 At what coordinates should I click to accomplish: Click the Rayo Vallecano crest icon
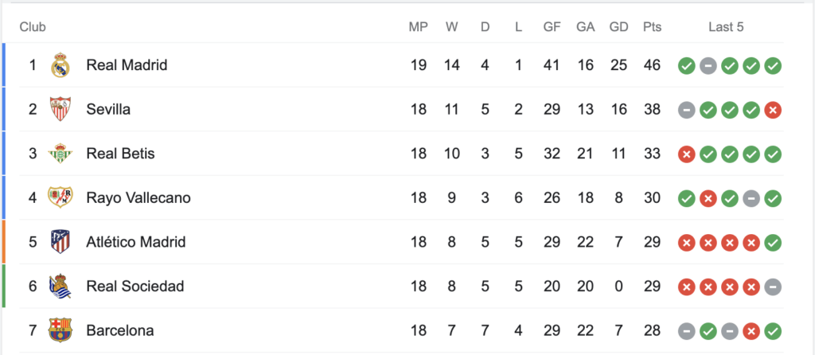tap(60, 197)
